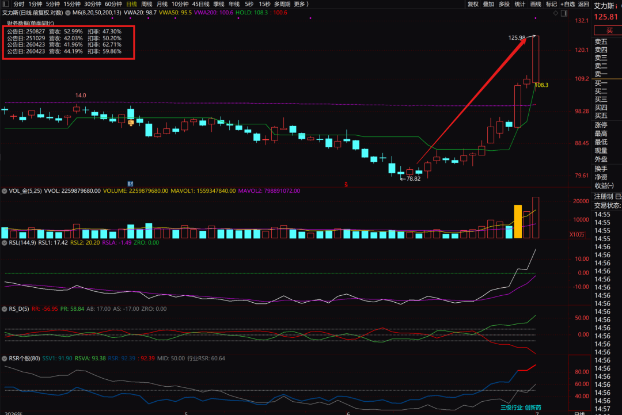This screenshot has width=622, height=415.
Task: Click the 返回 back button
Action: (583, 4)
